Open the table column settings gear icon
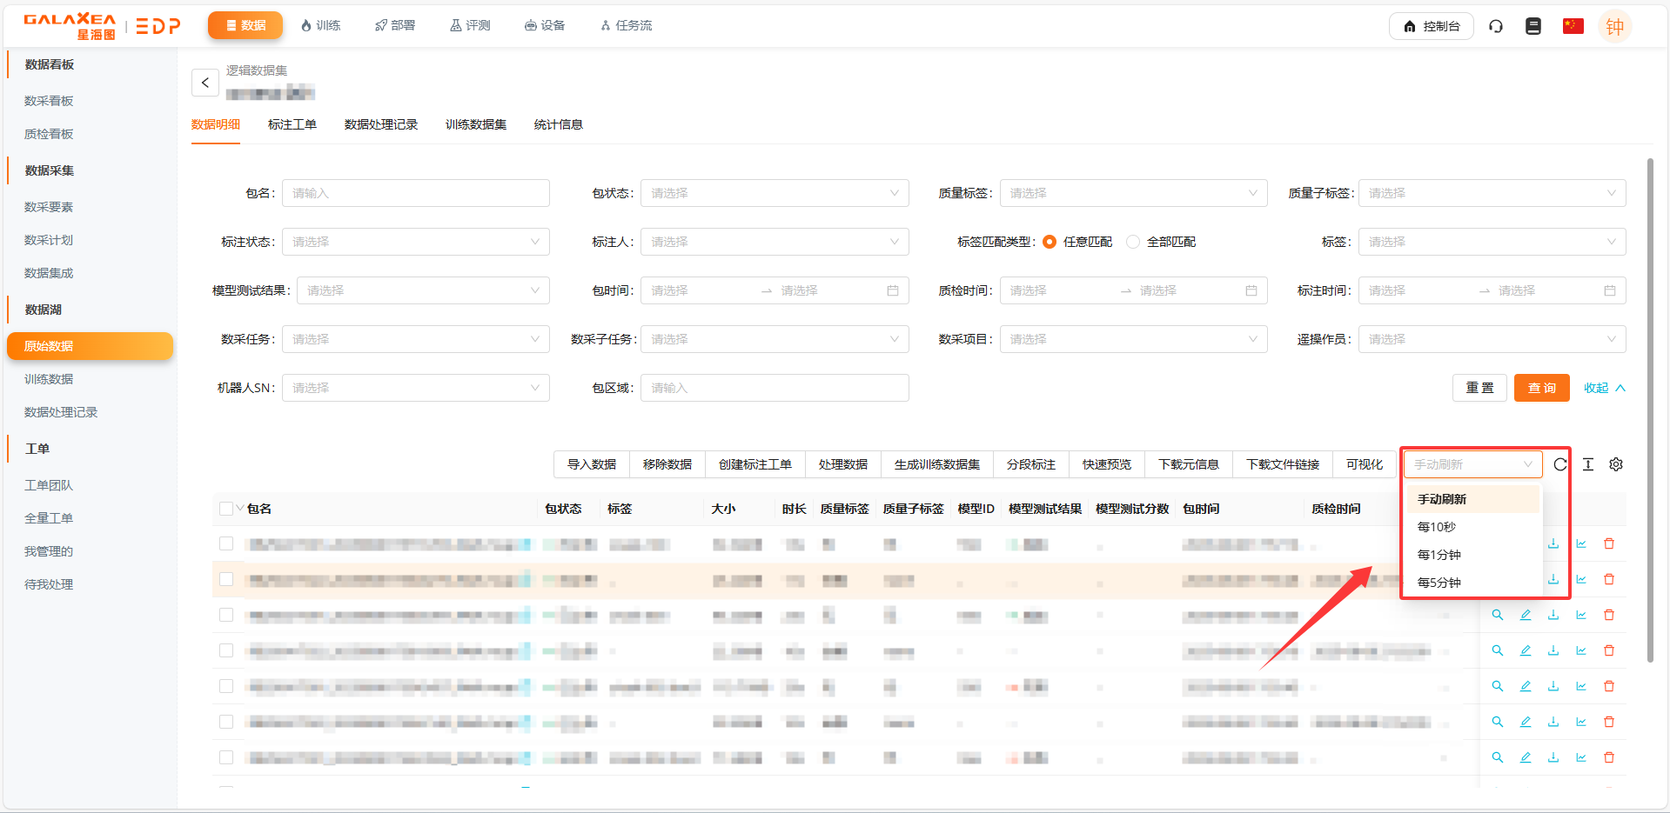Image resolution: width=1670 pixels, height=813 pixels. pos(1616,464)
